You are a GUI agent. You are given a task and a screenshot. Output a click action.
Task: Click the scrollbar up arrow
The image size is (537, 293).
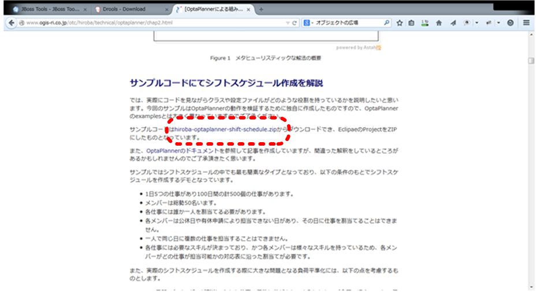532,35
